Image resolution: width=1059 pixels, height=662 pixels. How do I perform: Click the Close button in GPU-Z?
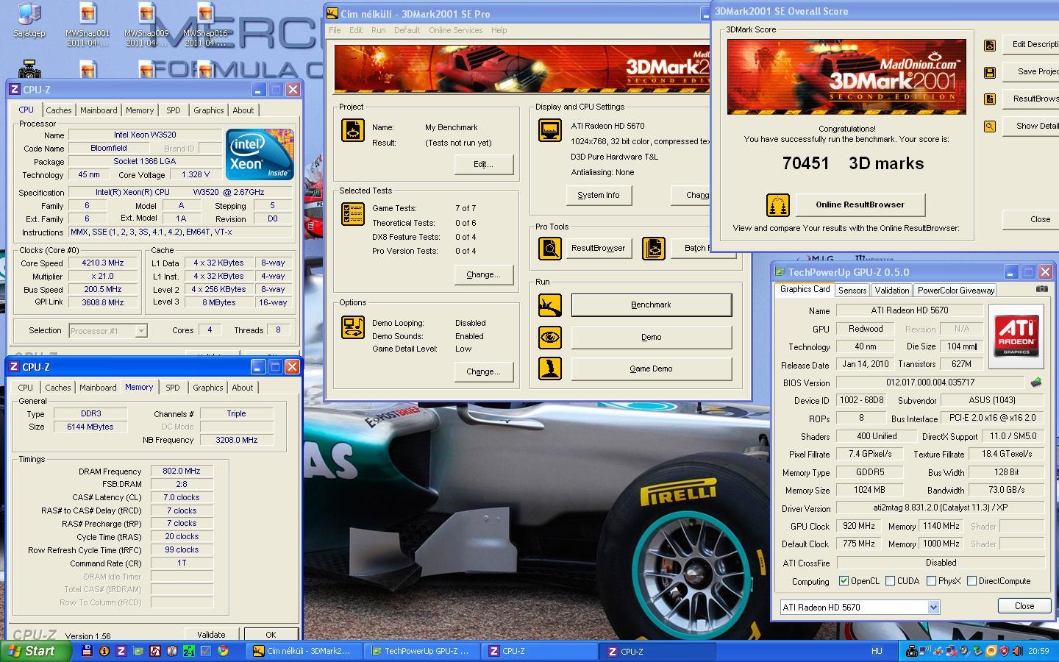pos(1024,606)
